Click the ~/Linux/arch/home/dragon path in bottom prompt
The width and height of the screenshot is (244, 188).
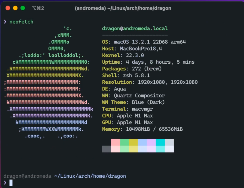(90, 176)
